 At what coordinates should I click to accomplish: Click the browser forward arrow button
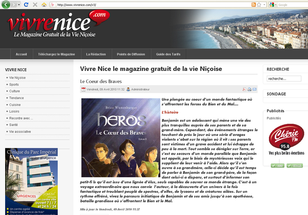[14, 5]
